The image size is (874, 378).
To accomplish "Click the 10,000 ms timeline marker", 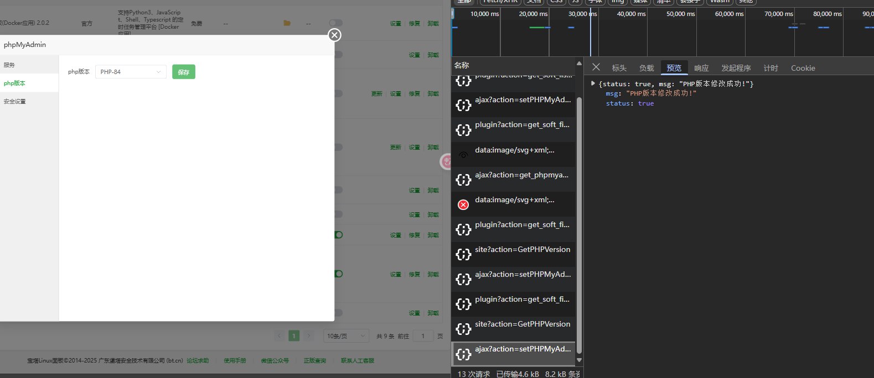I will [x=484, y=14].
